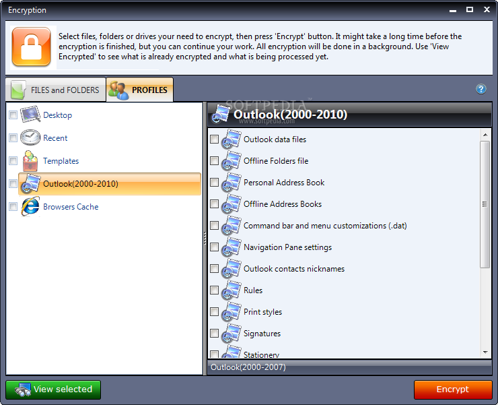This screenshot has width=498, height=405.
Task: Click the icon next to Signatures
Action: pyautogui.click(x=232, y=334)
